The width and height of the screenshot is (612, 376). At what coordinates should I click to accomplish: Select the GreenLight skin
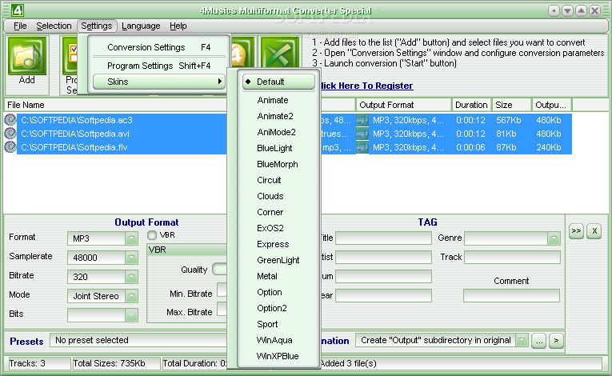[x=278, y=260]
